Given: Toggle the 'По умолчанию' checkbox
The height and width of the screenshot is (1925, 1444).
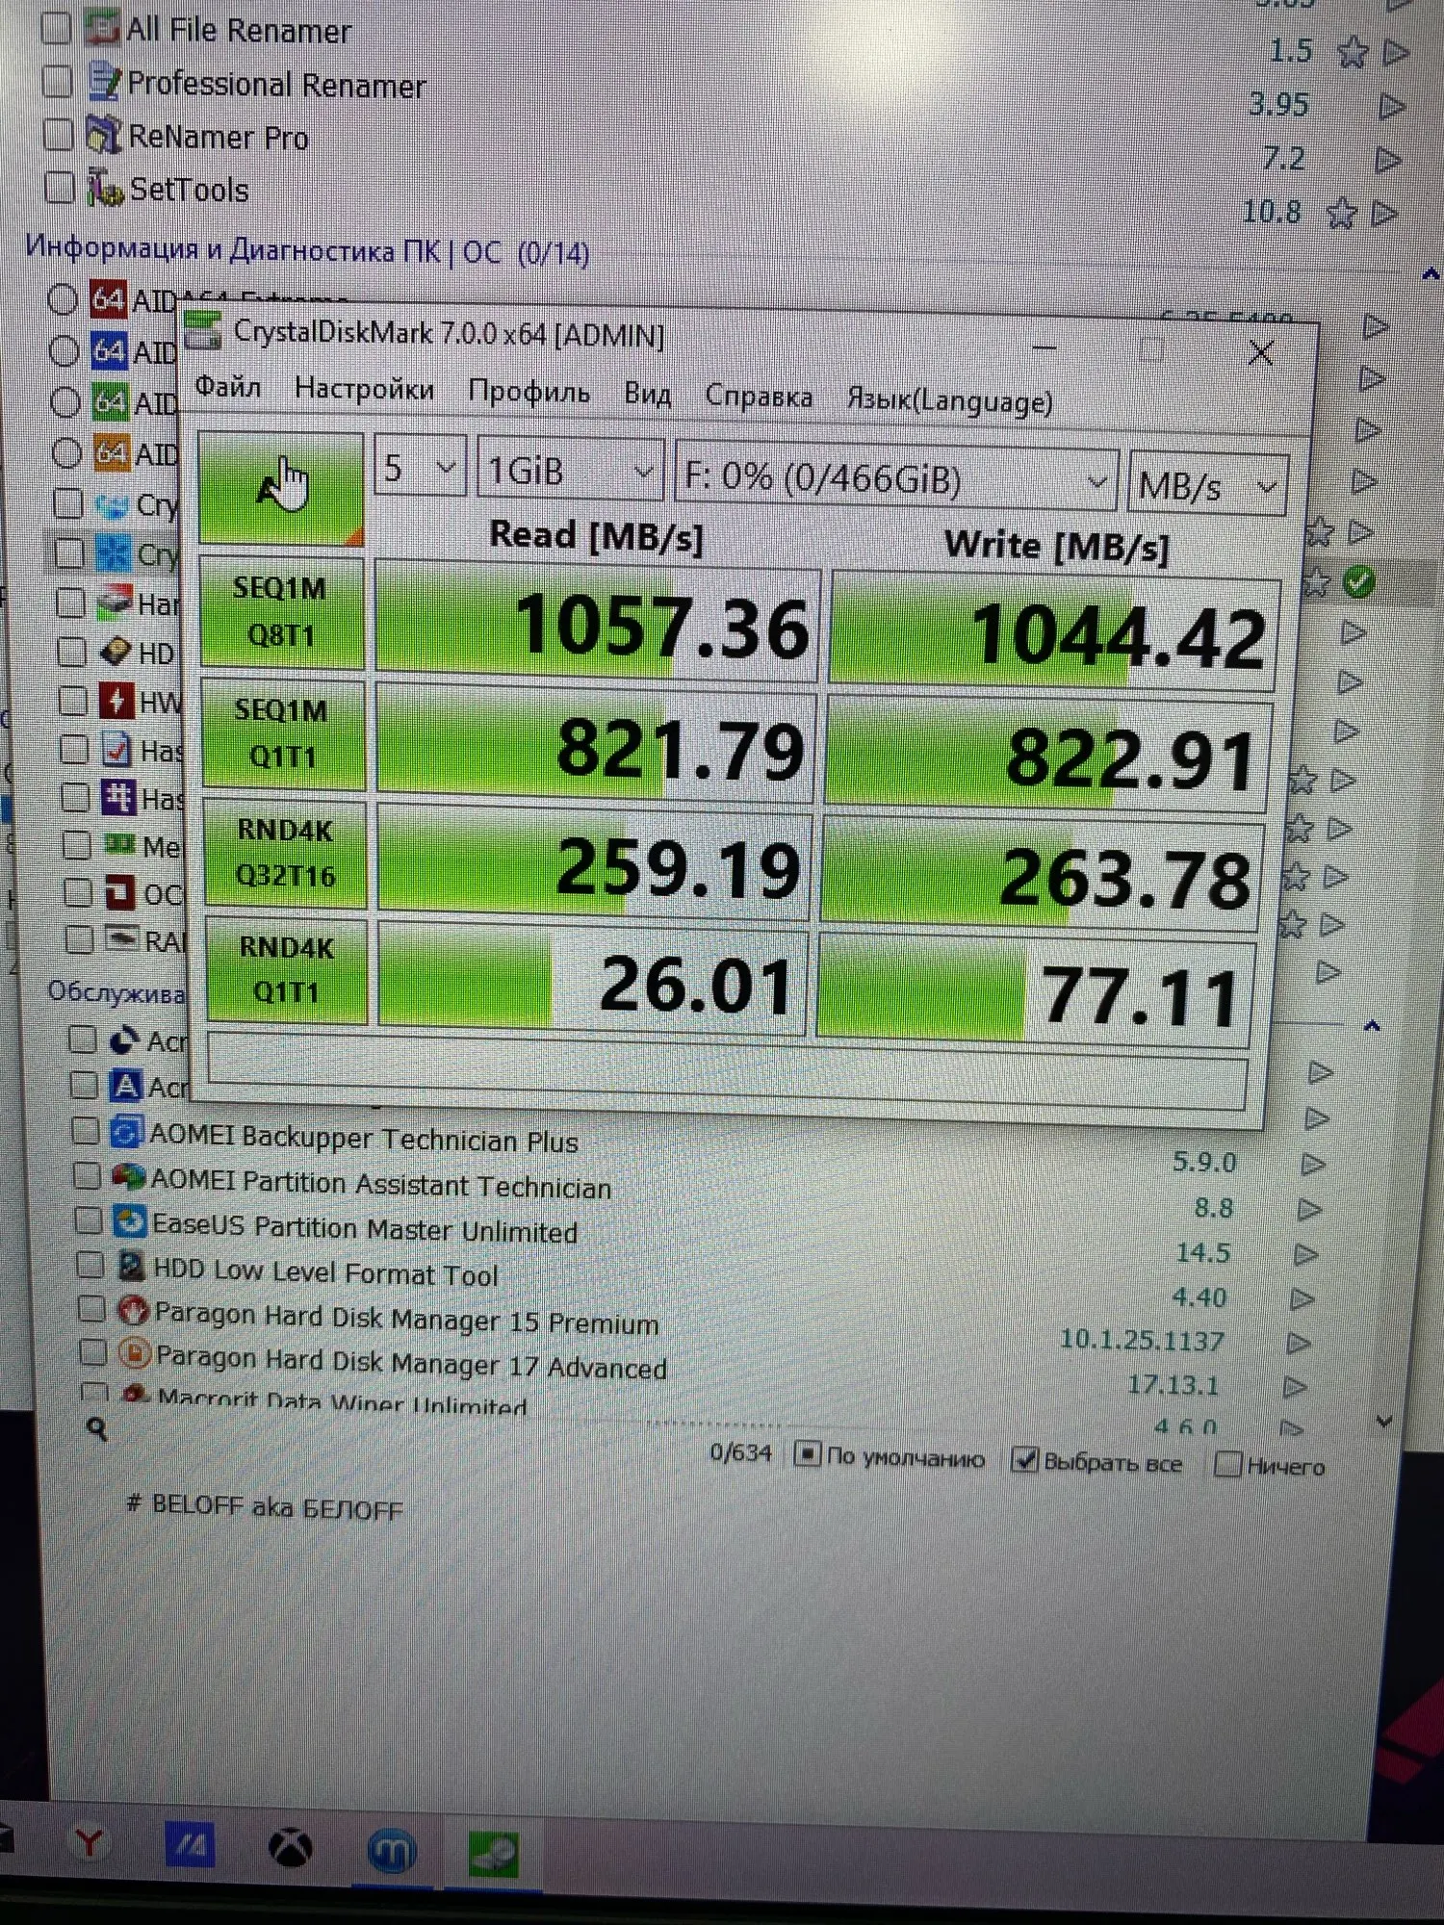Looking at the screenshot, I should (x=807, y=1453).
